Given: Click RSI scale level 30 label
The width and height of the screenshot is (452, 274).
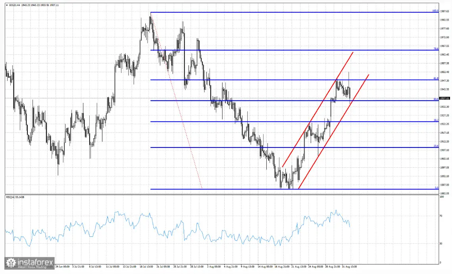Looking at the screenshot, I should point(441,243).
